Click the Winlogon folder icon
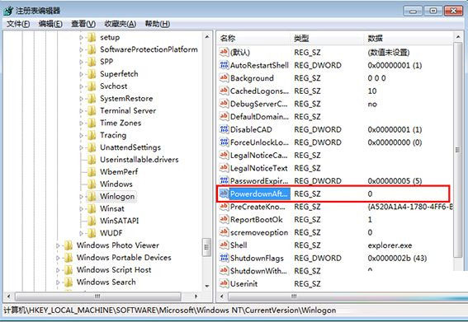Screen dimensions: 468x322 (92, 196)
